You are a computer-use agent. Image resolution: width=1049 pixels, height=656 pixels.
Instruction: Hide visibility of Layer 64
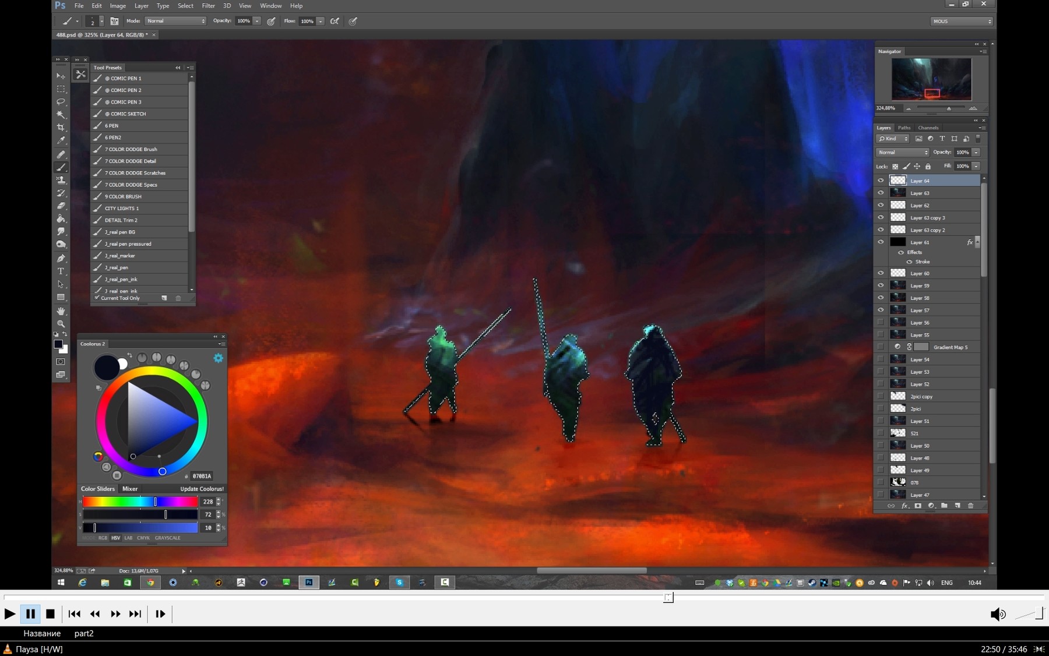point(881,181)
